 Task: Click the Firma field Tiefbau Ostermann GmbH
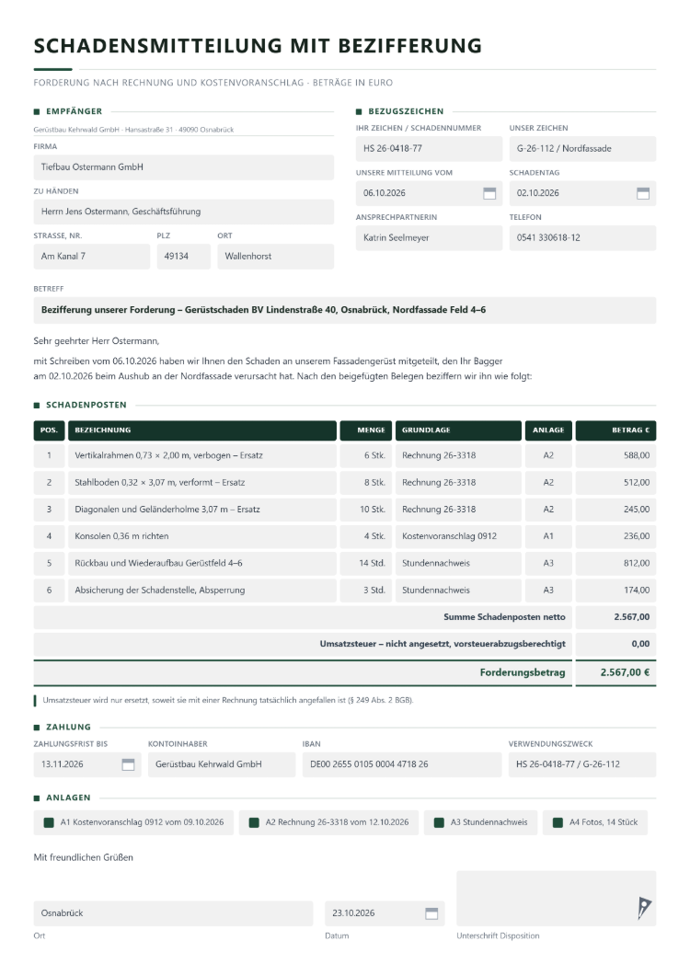coord(184,167)
